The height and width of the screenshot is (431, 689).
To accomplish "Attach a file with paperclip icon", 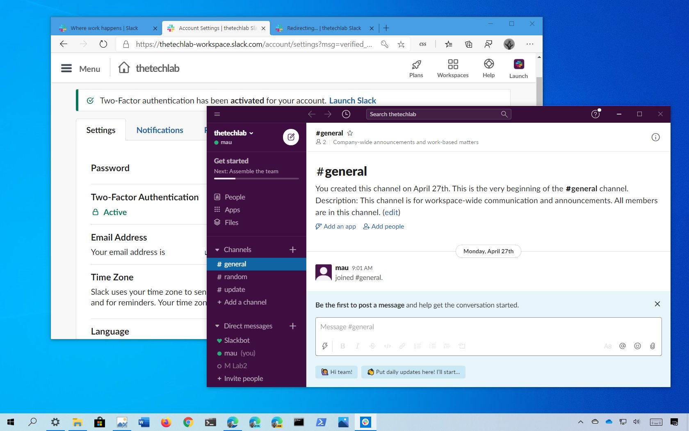I will [652, 346].
